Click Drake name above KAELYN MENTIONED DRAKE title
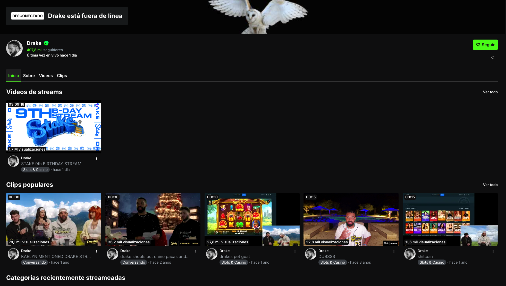 pyautogui.click(x=26, y=251)
